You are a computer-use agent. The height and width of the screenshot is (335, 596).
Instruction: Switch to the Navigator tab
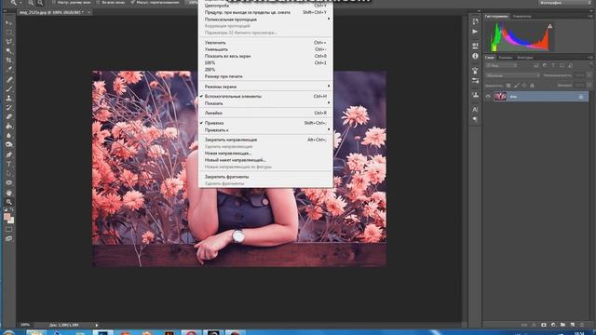click(x=521, y=17)
